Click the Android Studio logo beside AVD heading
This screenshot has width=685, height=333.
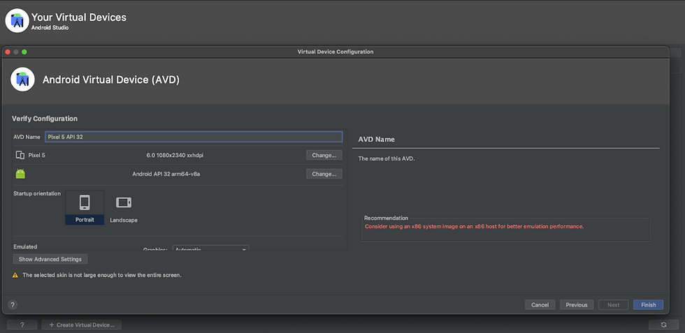click(x=22, y=80)
